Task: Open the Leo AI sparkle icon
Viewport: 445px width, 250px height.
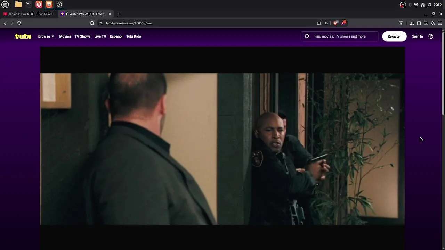Action: 433,23
